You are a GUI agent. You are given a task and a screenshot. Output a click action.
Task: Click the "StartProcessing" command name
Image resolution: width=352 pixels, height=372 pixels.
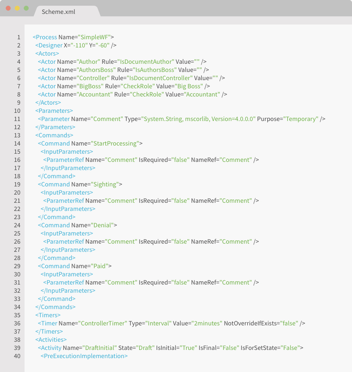(115, 143)
